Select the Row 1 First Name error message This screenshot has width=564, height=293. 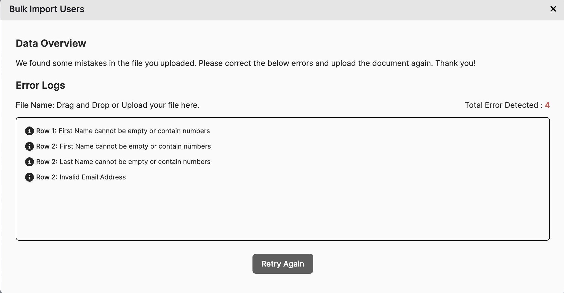(x=134, y=131)
